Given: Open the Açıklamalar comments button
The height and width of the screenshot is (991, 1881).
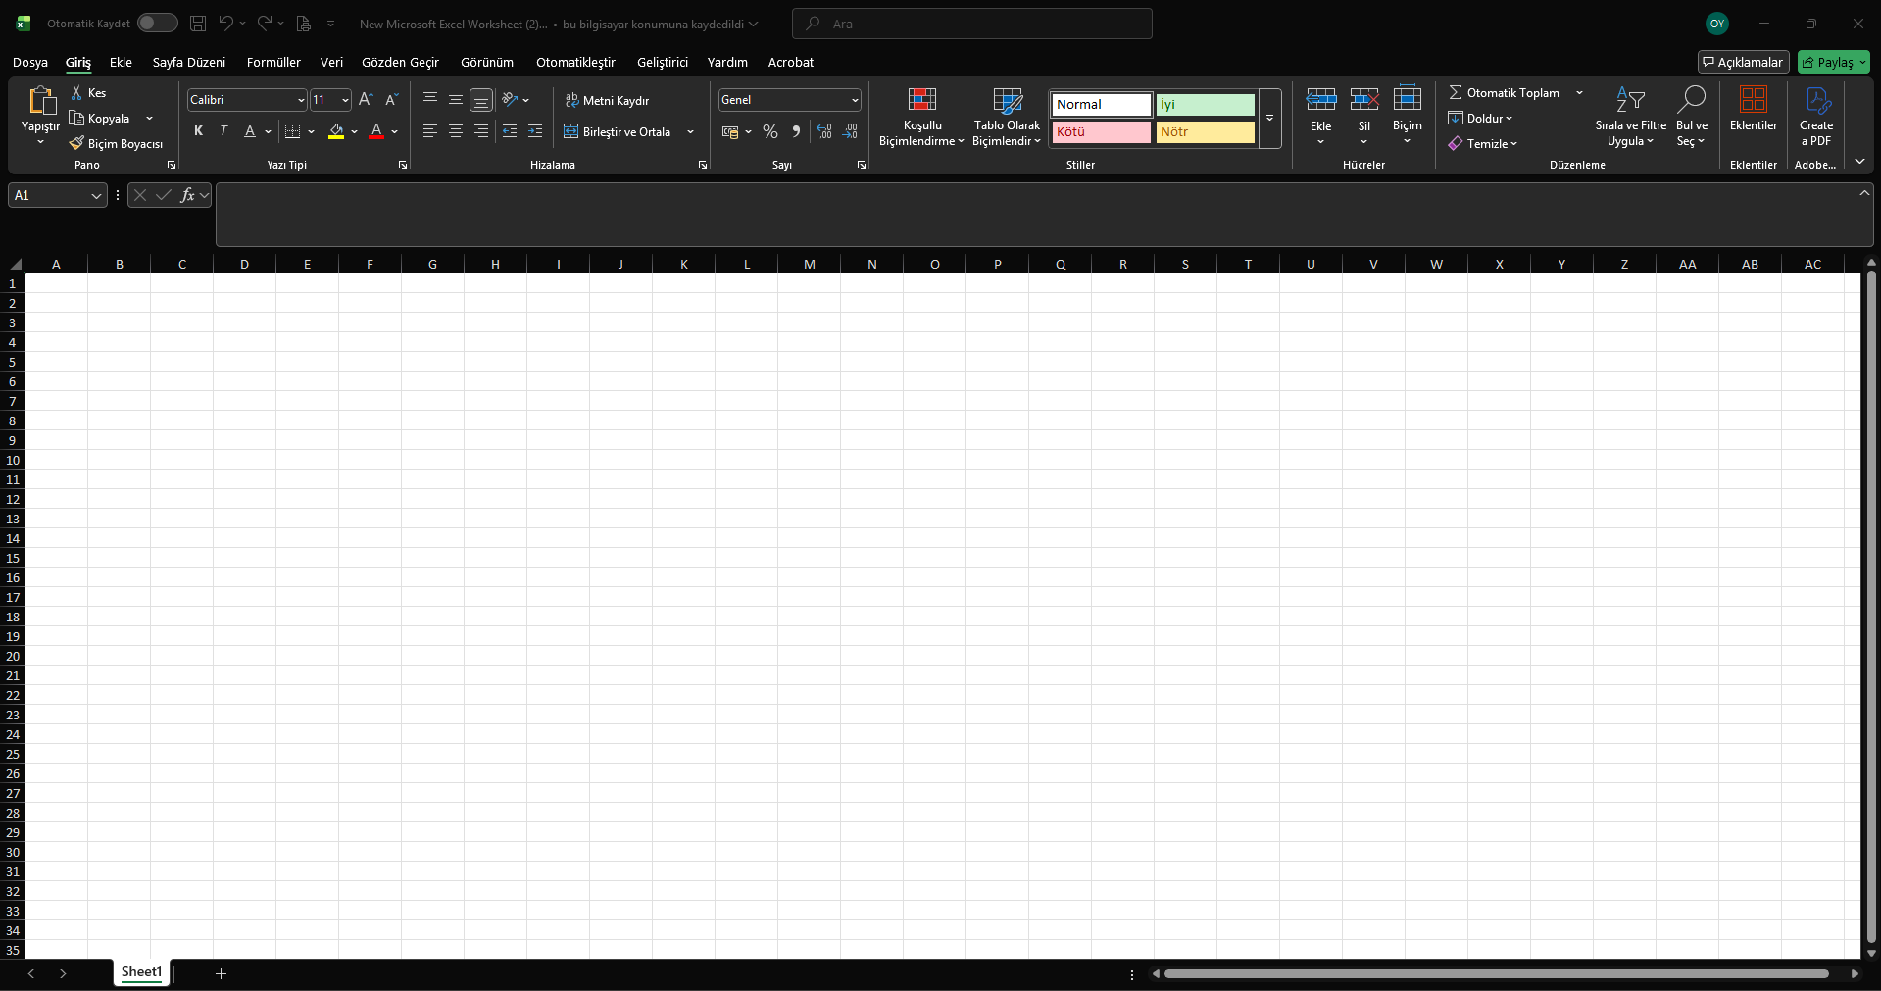Looking at the screenshot, I should [x=1744, y=62].
